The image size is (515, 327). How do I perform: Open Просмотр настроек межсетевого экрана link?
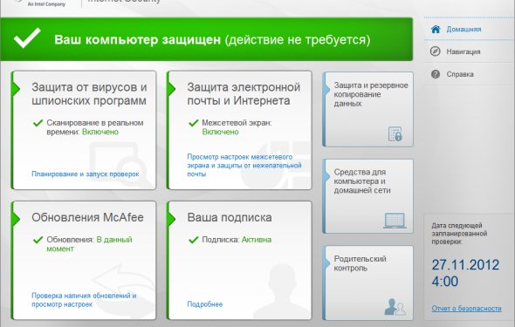[x=244, y=166]
